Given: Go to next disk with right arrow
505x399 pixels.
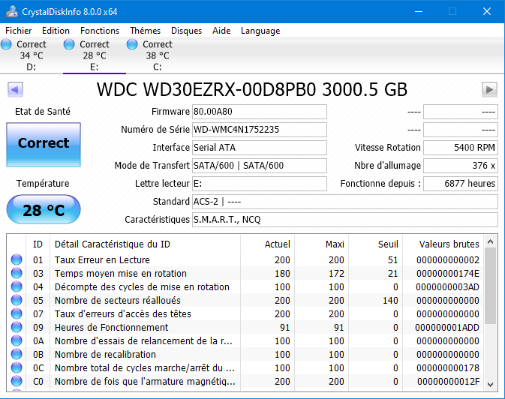Looking at the screenshot, I should 489,89.
